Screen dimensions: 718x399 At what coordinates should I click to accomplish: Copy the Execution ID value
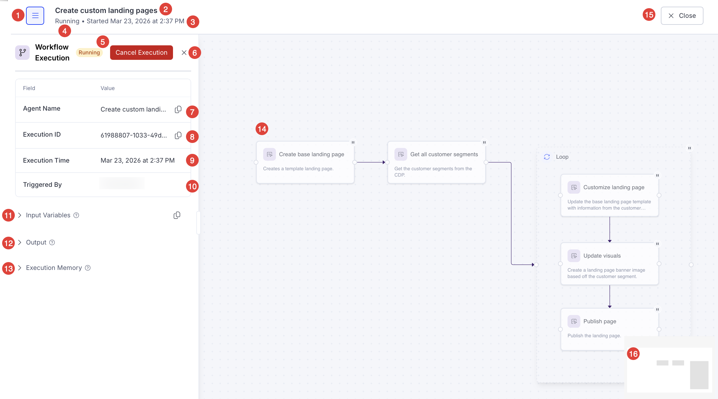(178, 135)
